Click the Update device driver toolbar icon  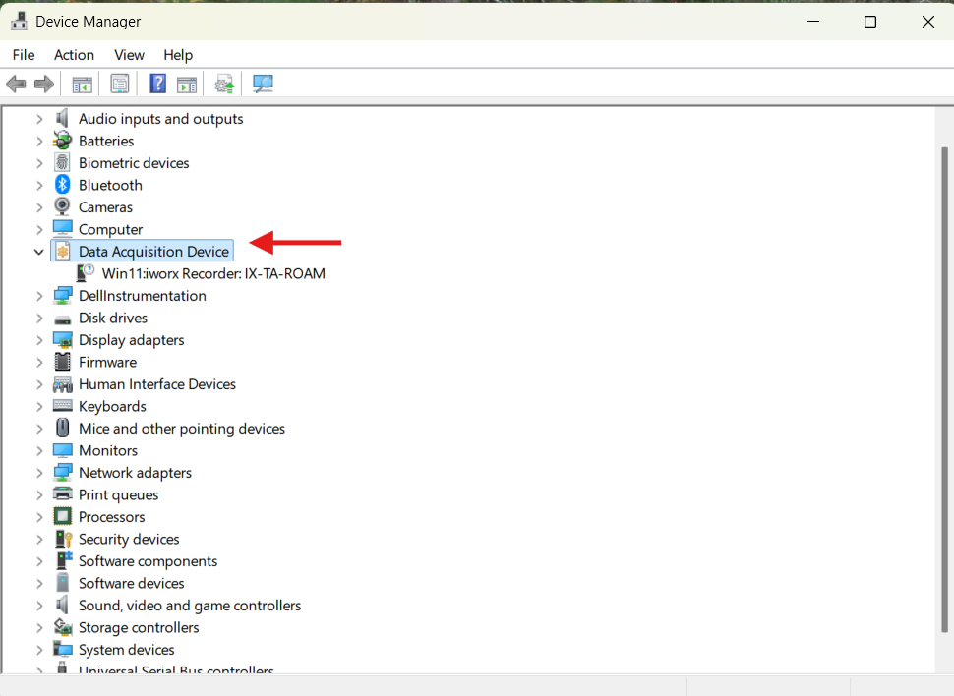[225, 85]
